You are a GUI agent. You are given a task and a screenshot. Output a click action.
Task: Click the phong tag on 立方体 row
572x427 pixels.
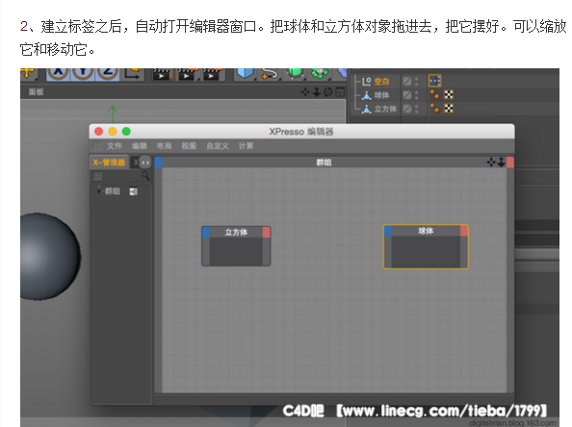pyautogui.click(x=434, y=109)
